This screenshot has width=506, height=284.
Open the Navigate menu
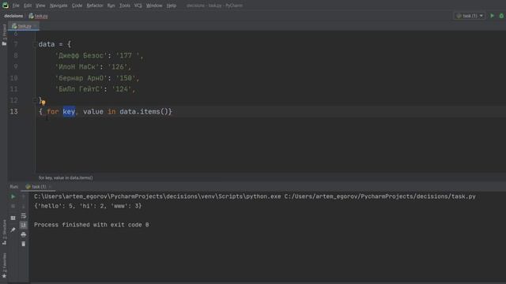59,6
